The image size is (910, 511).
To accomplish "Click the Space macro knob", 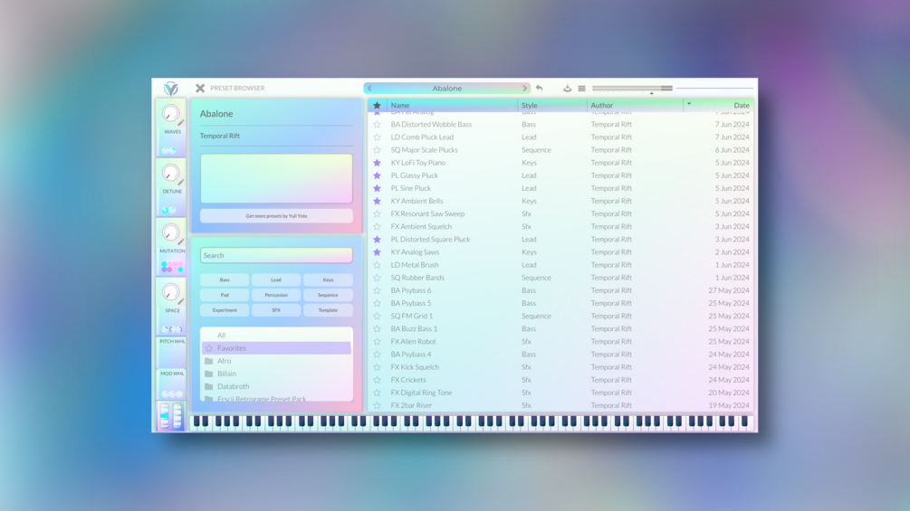I will [170, 292].
